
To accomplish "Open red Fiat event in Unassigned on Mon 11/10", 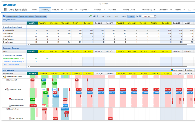I will (x=32, y=80).
